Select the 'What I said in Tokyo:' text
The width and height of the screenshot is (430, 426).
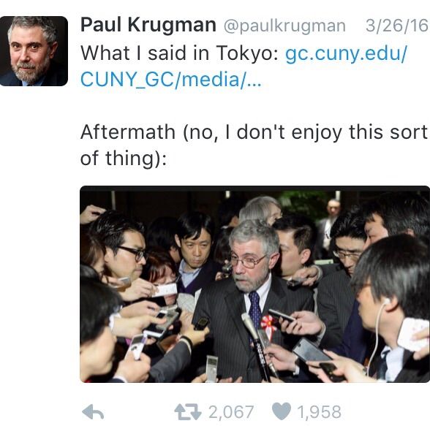[x=180, y=53]
